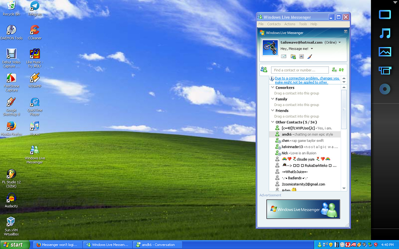Click the Find a contact or number field
The height and width of the screenshot is (249, 399).
pyautogui.click(x=300, y=70)
